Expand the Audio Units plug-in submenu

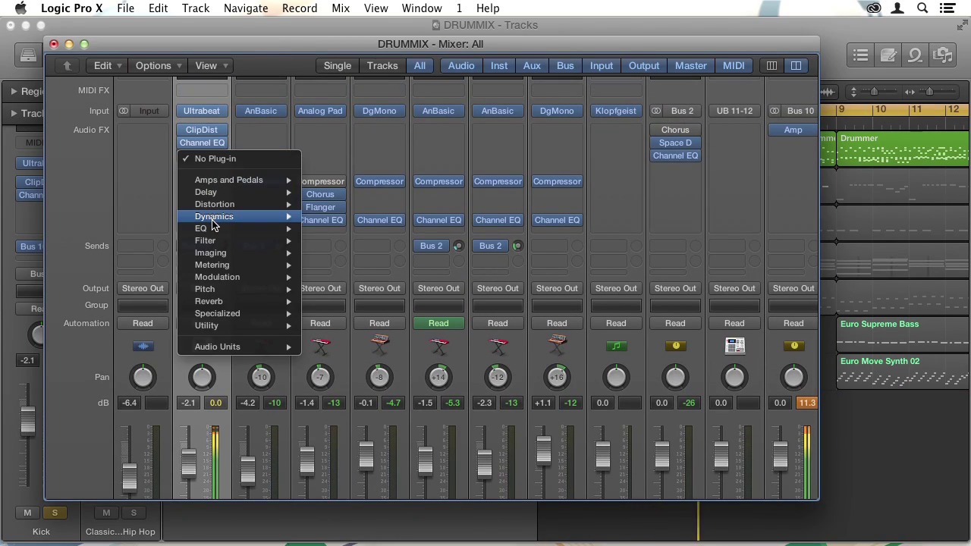coord(217,347)
